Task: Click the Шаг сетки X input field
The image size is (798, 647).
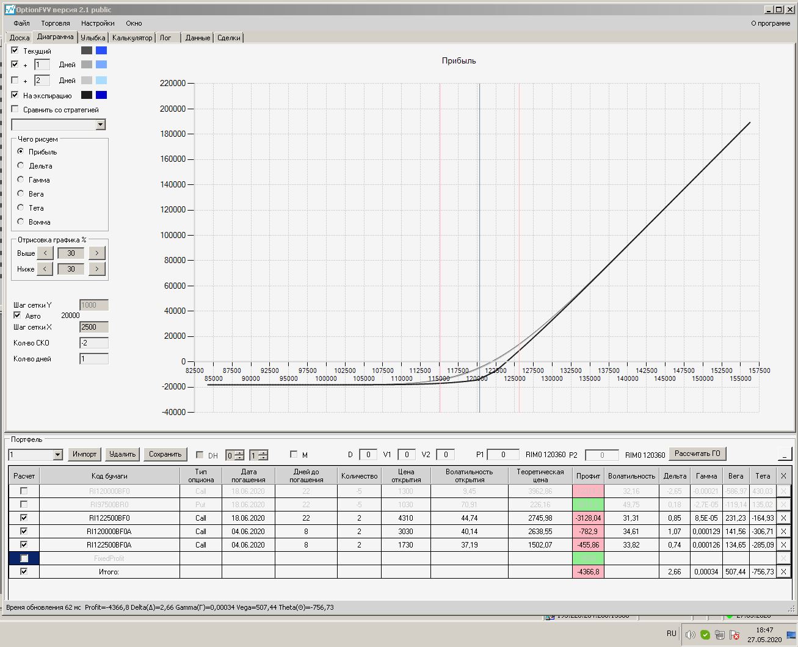Action: (93, 327)
